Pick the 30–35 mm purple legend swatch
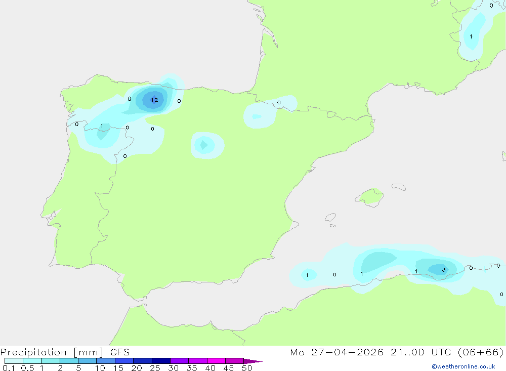506x371 pixels. pos(179,361)
